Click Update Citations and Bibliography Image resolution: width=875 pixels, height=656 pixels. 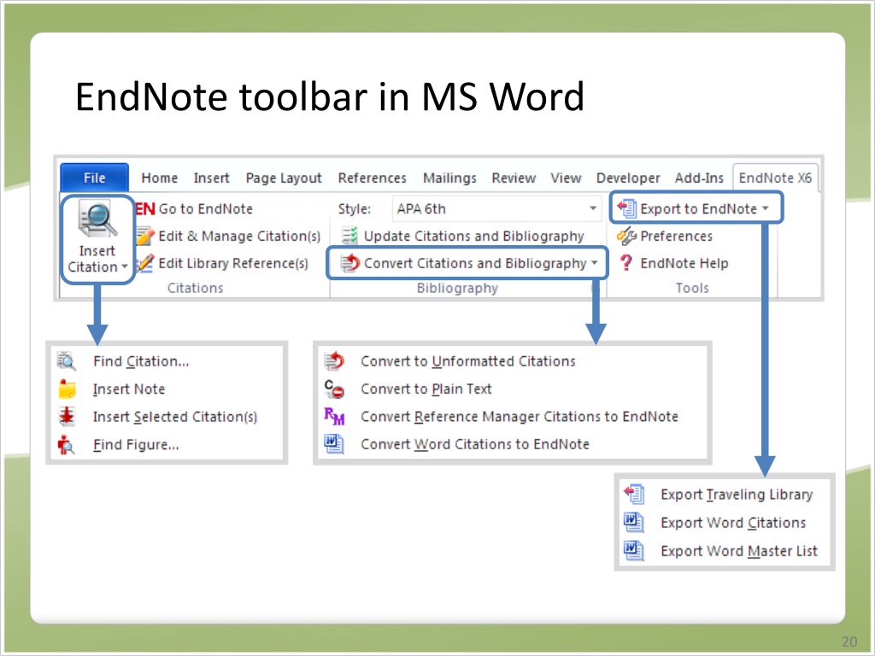pyautogui.click(x=473, y=236)
